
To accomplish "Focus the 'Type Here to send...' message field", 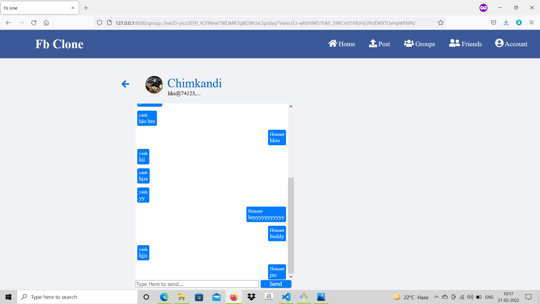I will (197, 284).
